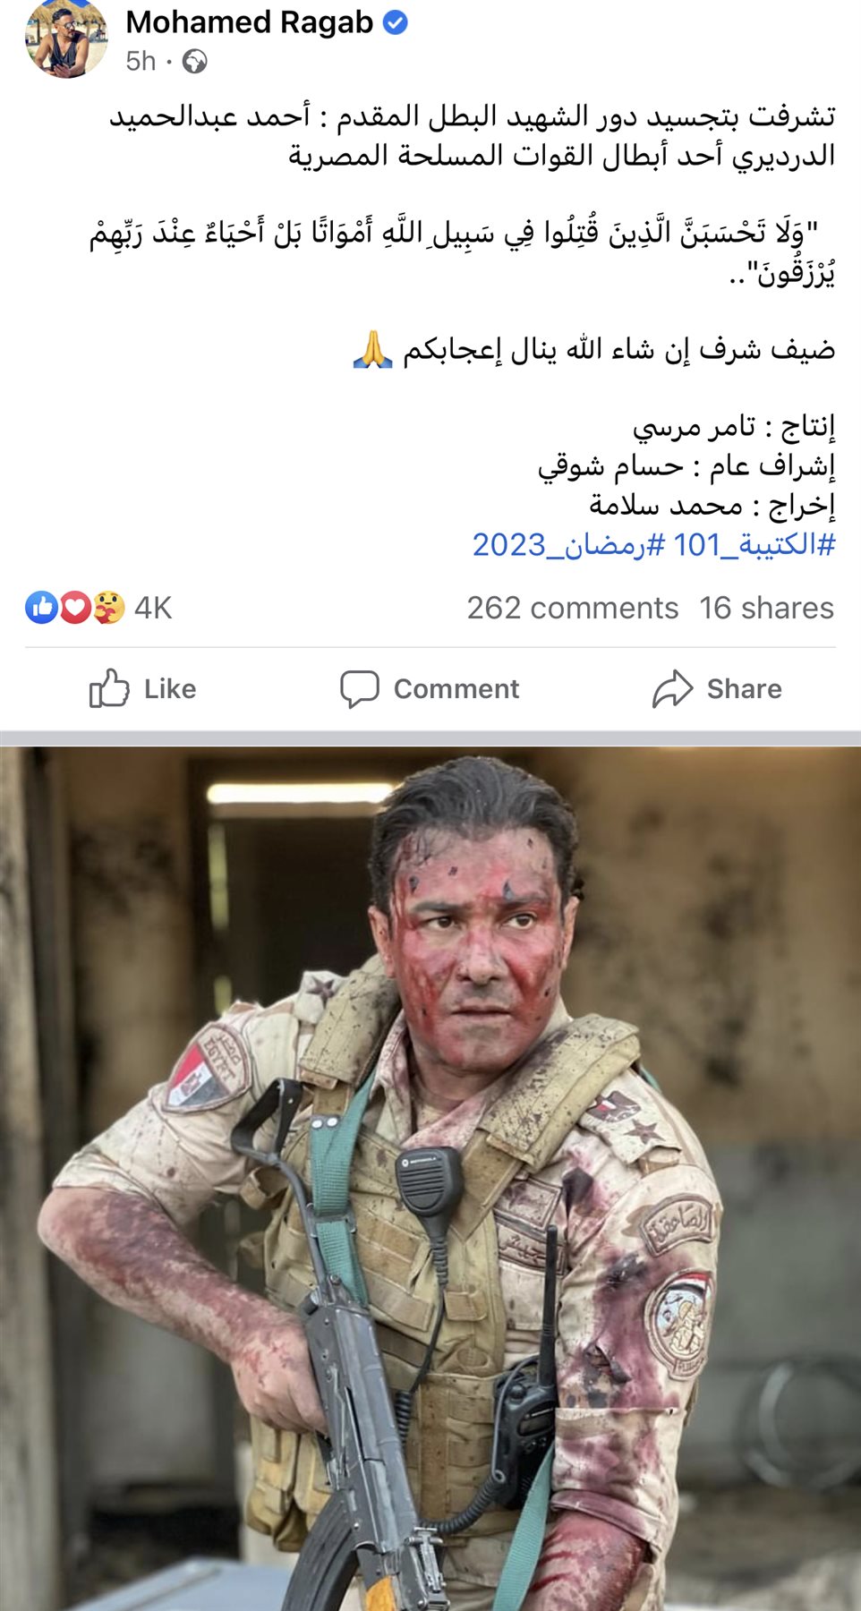Image resolution: width=861 pixels, height=1611 pixels.
Task: Open the 262 comments list
Action: (573, 608)
